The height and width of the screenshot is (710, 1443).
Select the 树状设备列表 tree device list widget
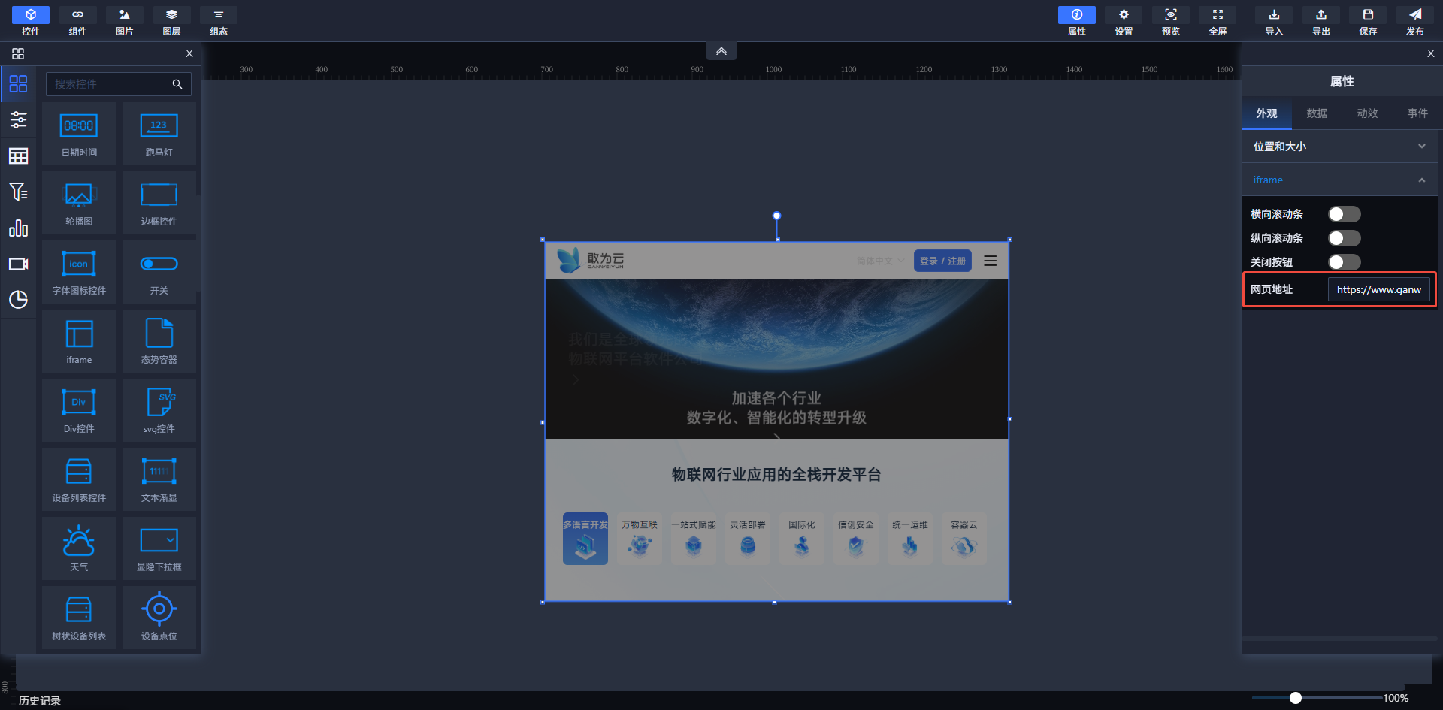pos(79,618)
